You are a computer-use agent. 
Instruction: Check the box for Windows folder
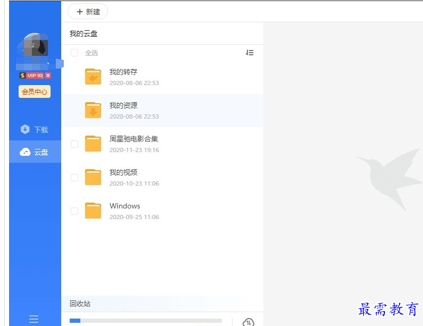point(74,211)
